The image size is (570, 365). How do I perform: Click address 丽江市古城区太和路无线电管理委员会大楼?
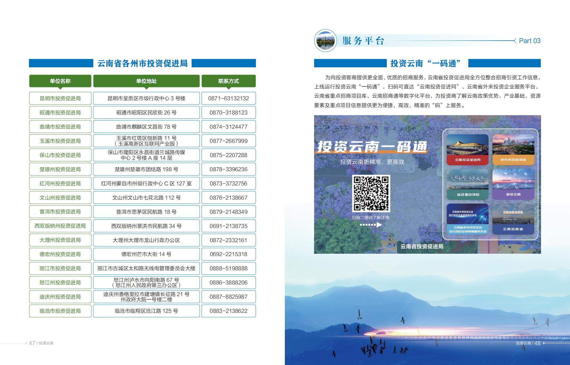coord(146,268)
